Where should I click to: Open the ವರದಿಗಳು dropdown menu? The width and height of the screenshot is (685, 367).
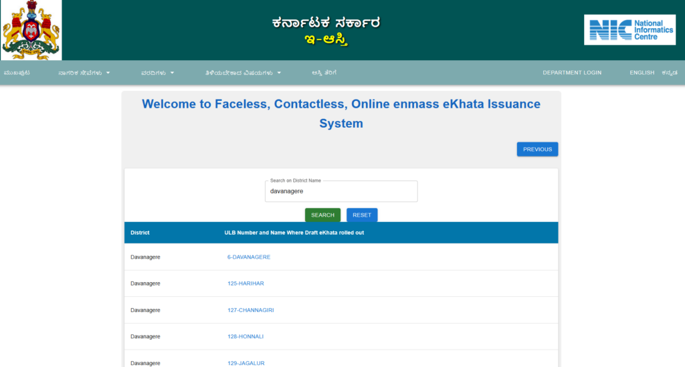[x=157, y=73]
